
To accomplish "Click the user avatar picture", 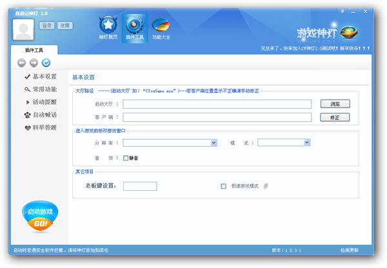I will (x=23, y=30).
